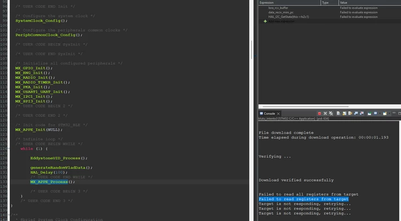Terminate the debug session with red stop icon
The height and width of the screenshot is (221, 401).
coord(319,114)
